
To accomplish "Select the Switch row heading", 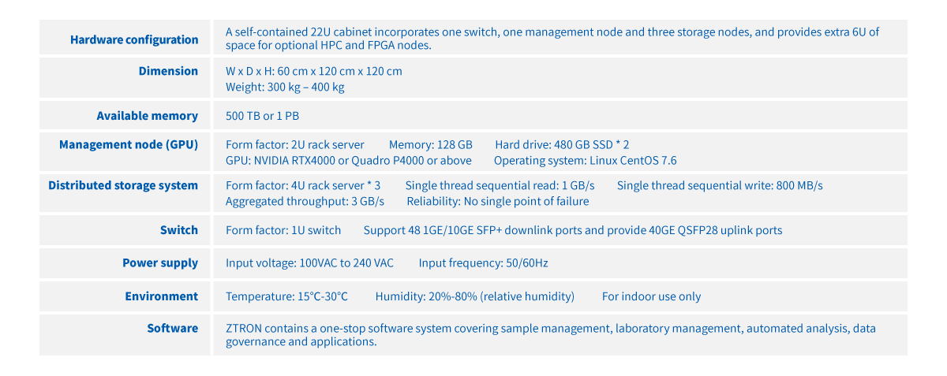I will (x=178, y=230).
